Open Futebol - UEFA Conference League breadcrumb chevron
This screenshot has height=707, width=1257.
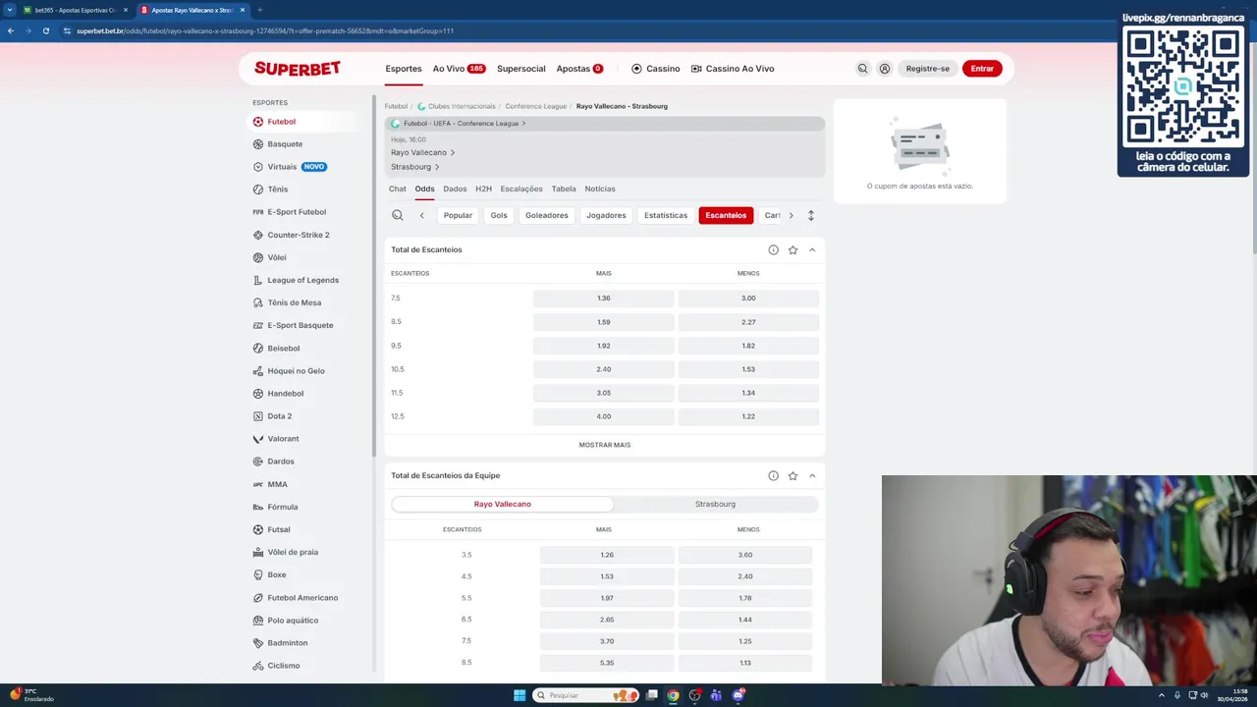pos(523,124)
